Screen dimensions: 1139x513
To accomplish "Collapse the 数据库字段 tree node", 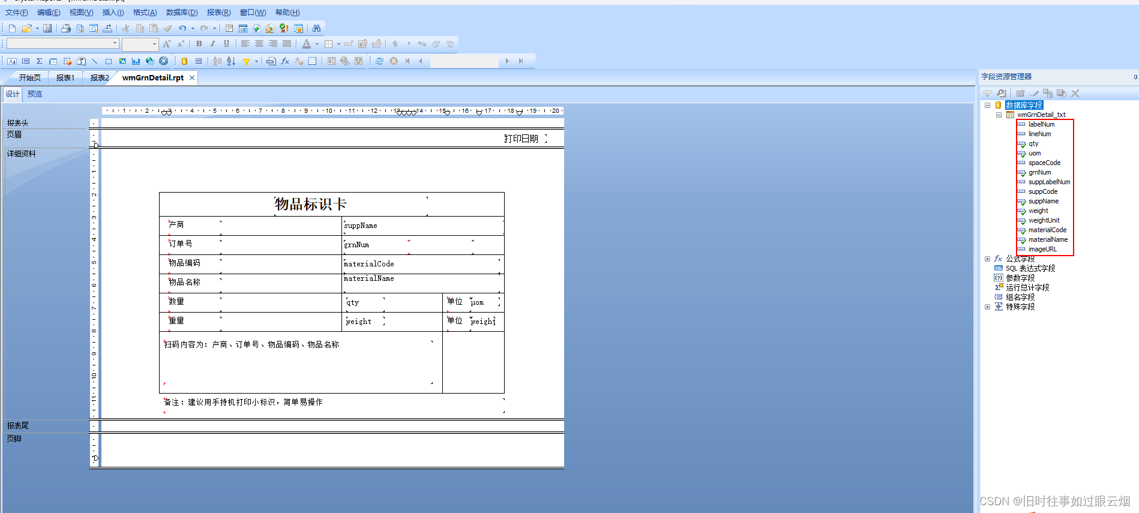I will pos(987,105).
